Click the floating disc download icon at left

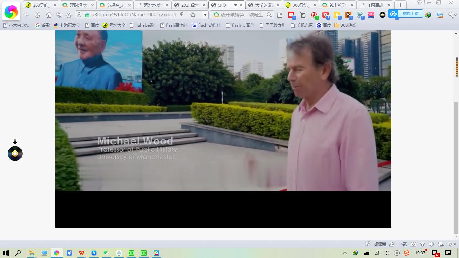(x=15, y=153)
